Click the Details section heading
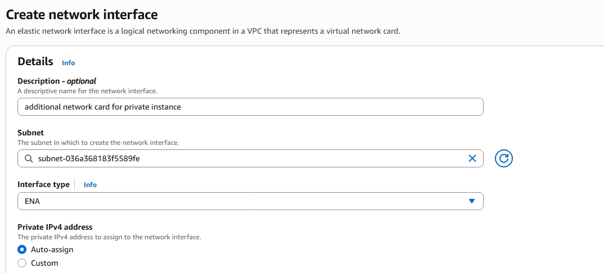 [35, 62]
